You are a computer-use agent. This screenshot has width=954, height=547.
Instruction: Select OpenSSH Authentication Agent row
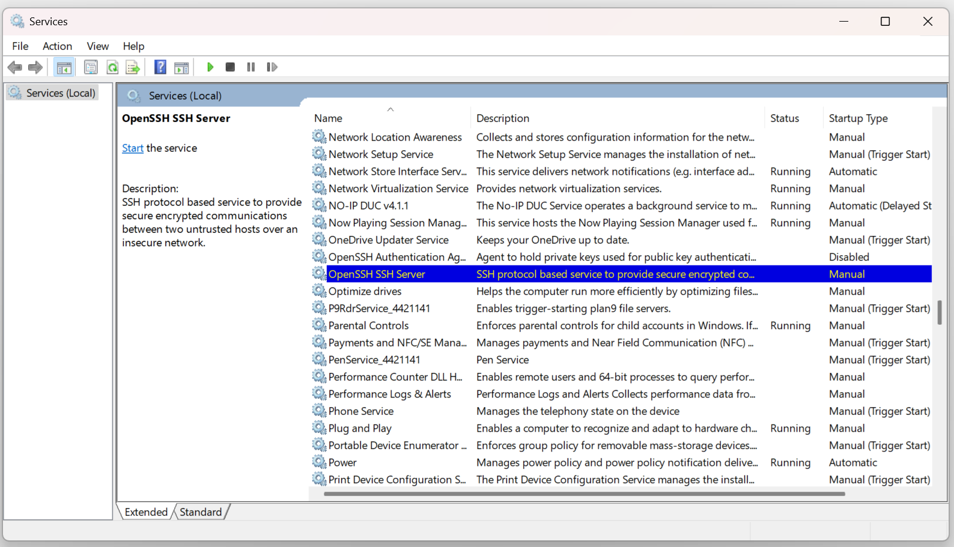click(622, 257)
